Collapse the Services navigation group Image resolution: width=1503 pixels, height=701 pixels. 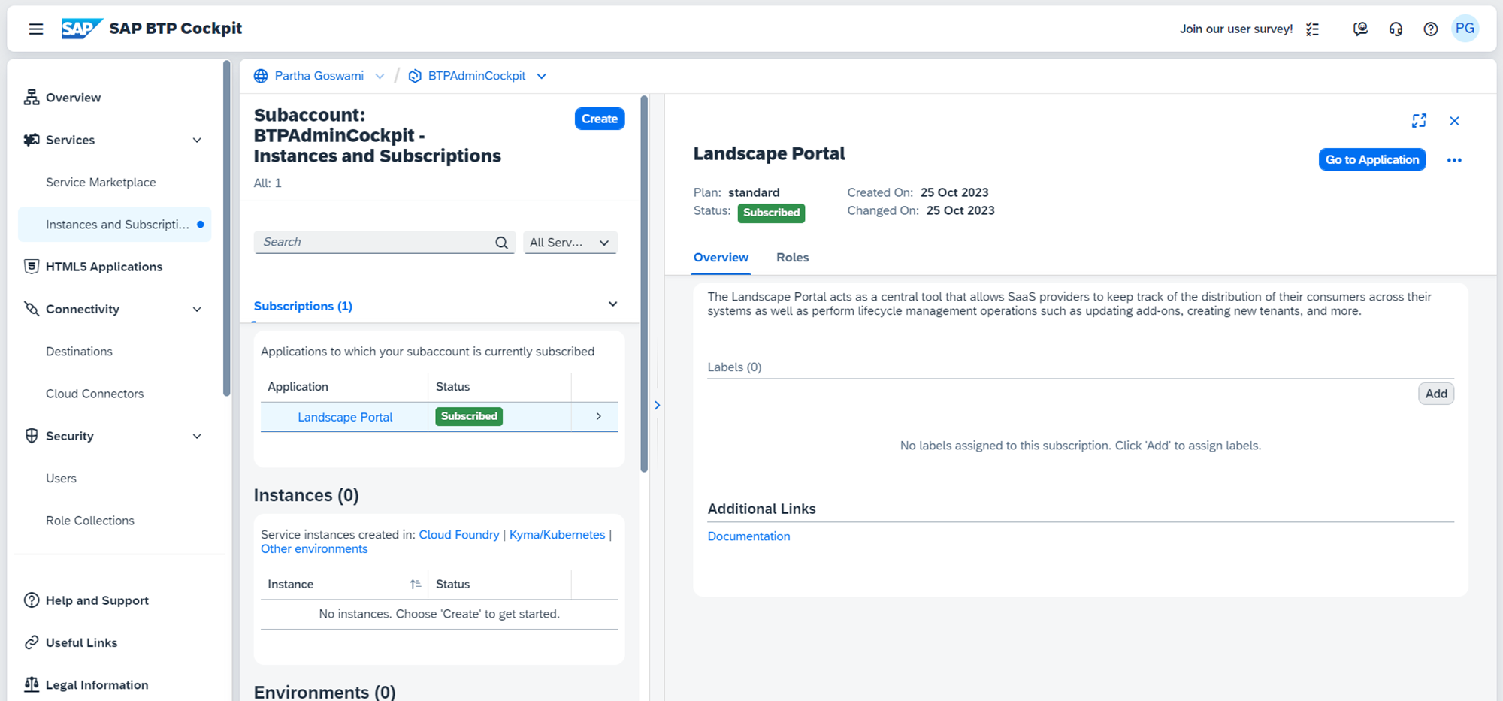[197, 141]
